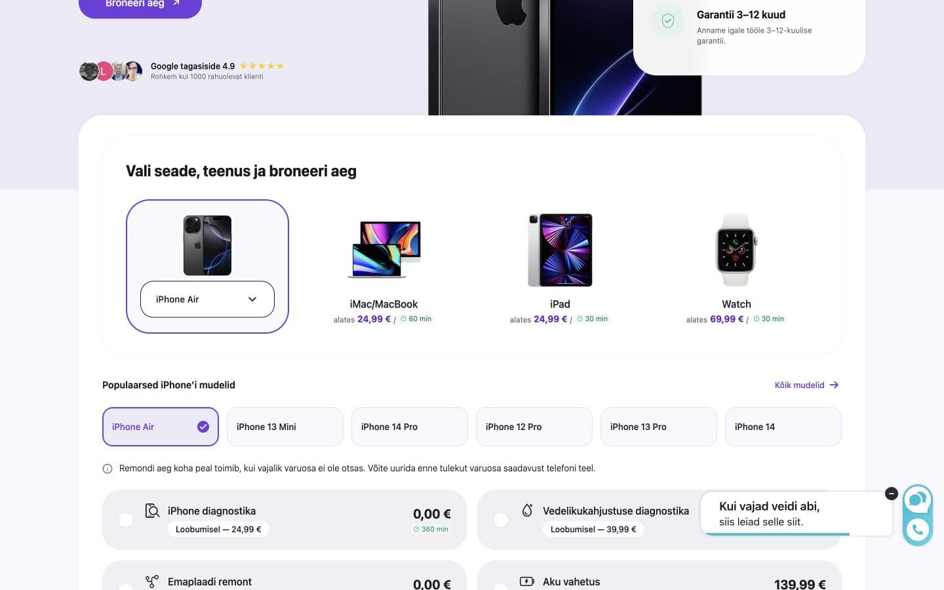Choose the iPhone 13 Mini model

click(x=285, y=427)
